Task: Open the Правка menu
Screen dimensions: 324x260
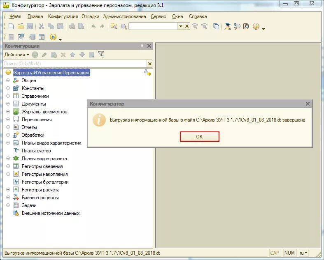Action: pyautogui.click(x=35, y=16)
